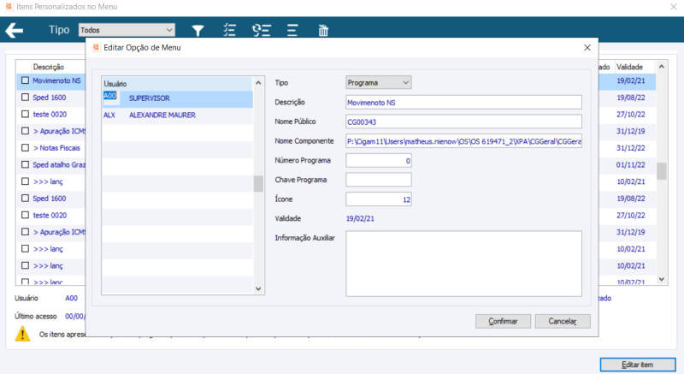Click the plain list lines icon
Screen dimensions: 684x374
point(292,30)
